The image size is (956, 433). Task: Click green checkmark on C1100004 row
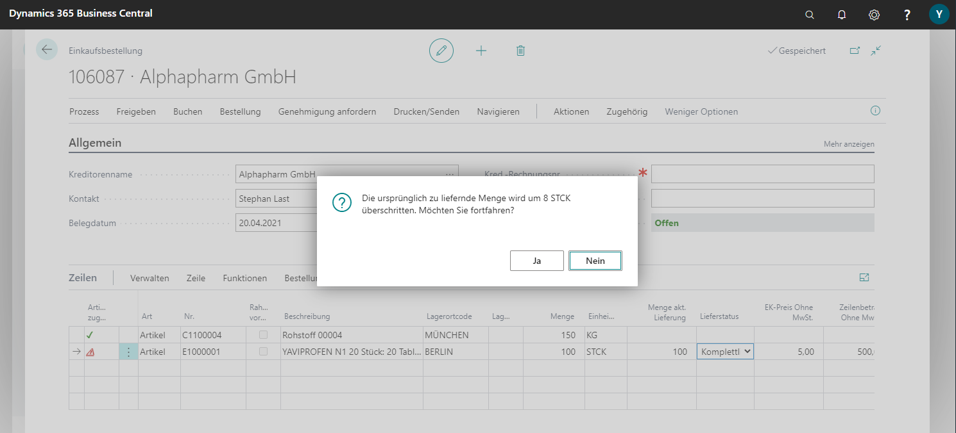tap(90, 335)
